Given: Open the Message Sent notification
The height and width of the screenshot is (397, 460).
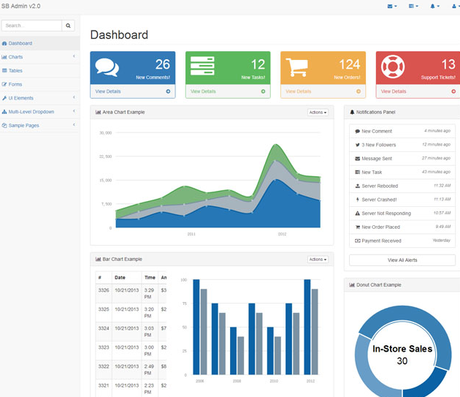Looking at the screenshot, I should (x=402, y=159).
